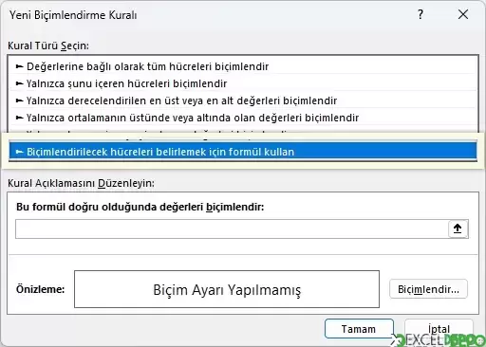Screen dimensions: 486x347
Task: Confirm rule with Tamam button
Action: point(359,329)
